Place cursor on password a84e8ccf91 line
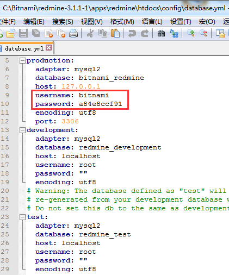 [78, 104]
